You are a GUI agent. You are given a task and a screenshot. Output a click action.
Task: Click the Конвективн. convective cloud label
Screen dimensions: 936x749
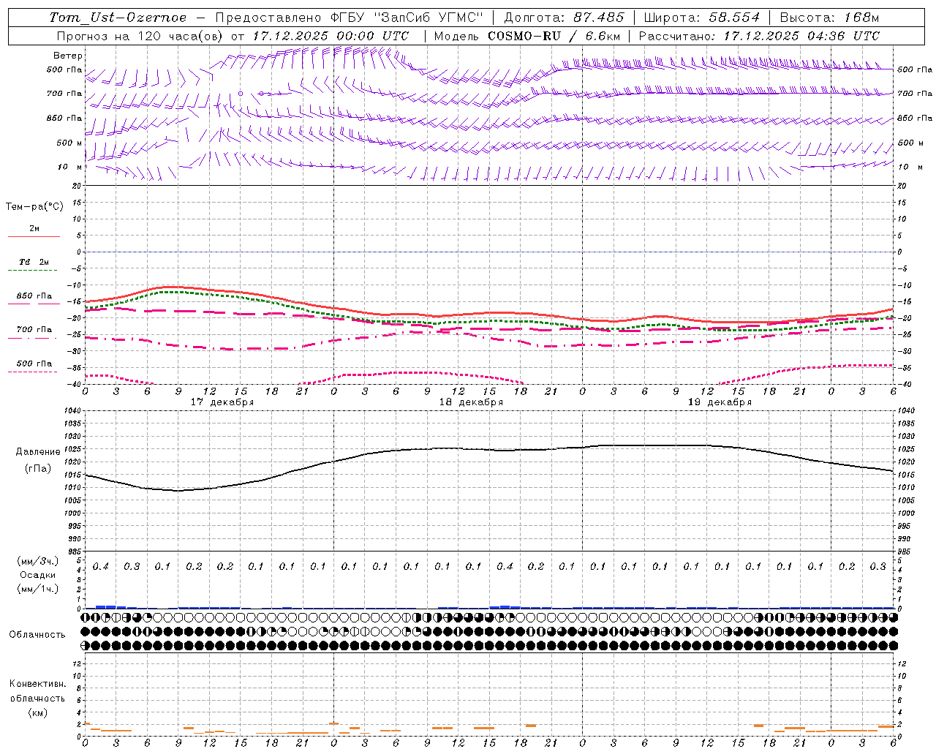(37, 684)
